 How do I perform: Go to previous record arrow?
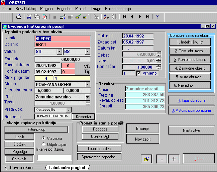pos(132,17)
